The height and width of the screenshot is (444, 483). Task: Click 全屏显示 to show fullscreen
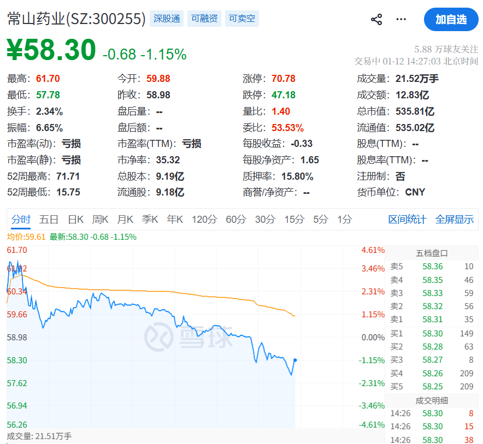pos(454,220)
